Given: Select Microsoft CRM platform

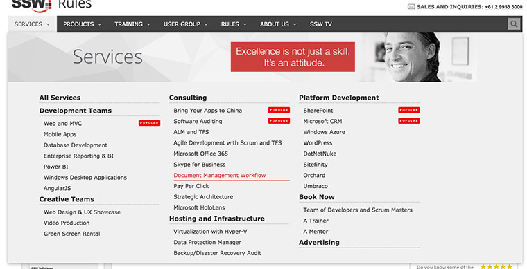Looking at the screenshot, I should tap(322, 121).
